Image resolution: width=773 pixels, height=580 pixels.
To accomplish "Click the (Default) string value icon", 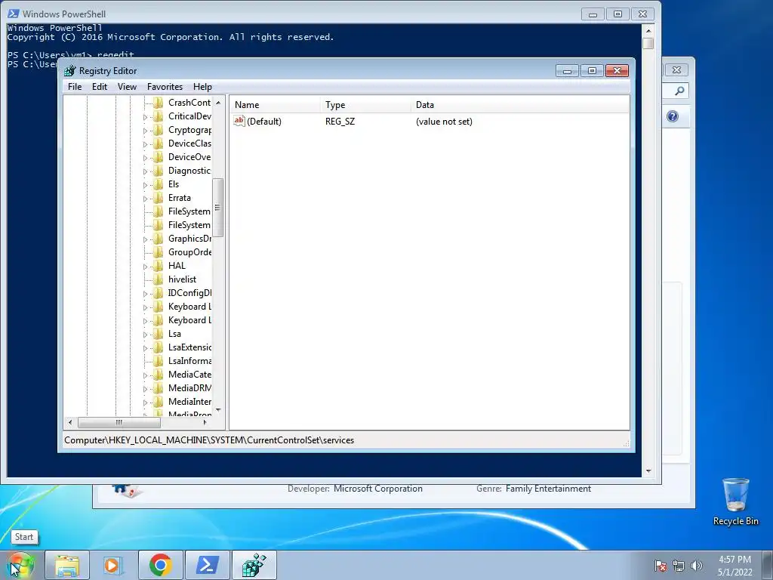I will pos(239,121).
